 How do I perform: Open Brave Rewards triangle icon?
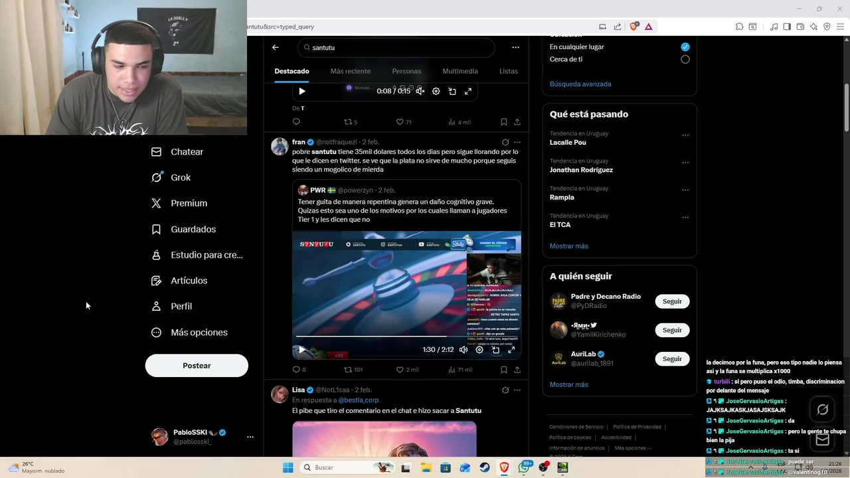pos(648,27)
